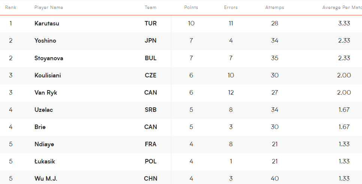Select the TUR team code
This screenshot has height=184, width=362.
(151, 24)
